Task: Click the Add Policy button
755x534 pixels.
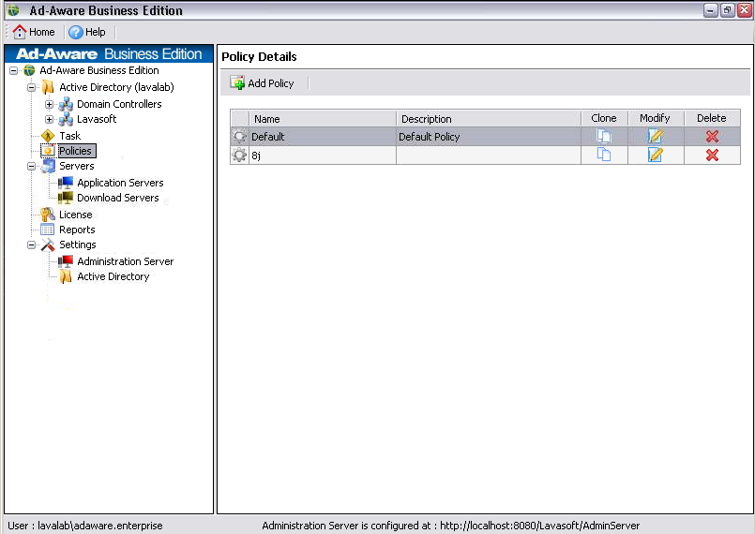Action: pyautogui.click(x=262, y=83)
